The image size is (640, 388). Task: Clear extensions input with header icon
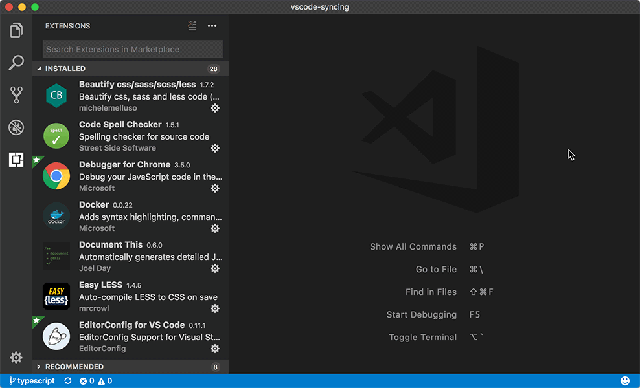192,26
